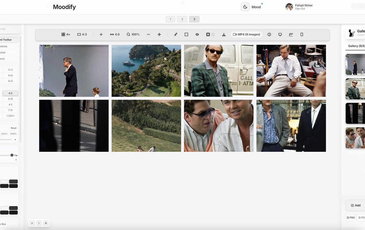
Task: Click the Far slider handle
Action: [x=12, y=155]
